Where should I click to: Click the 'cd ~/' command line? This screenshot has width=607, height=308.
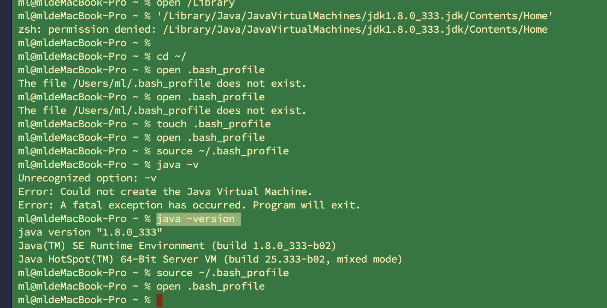(171, 56)
